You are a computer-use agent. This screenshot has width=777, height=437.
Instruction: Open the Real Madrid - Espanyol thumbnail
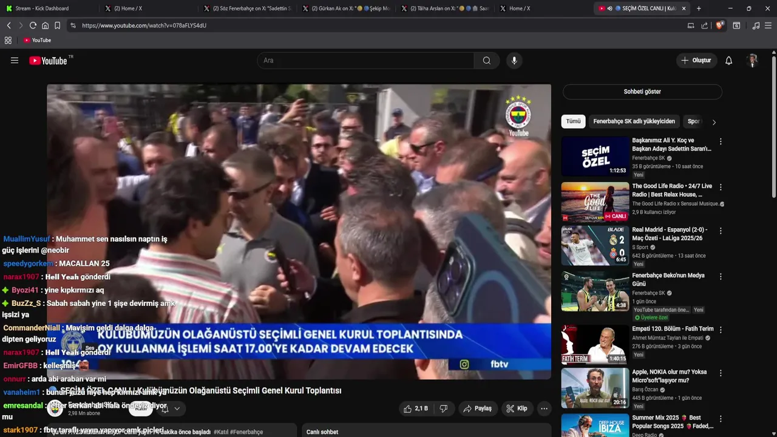tap(595, 246)
